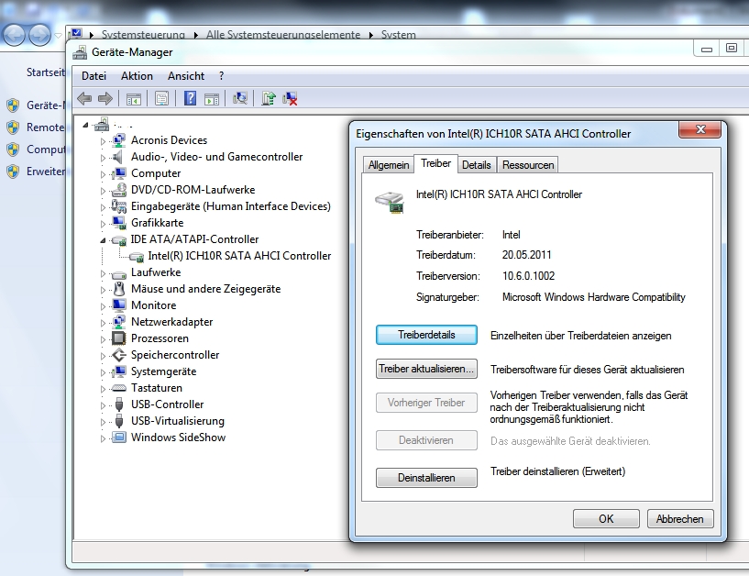The width and height of the screenshot is (749, 576).
Task: Select Intel(R) ICH10R SATA AHCI Controller tree item
Action: (239, 256)
